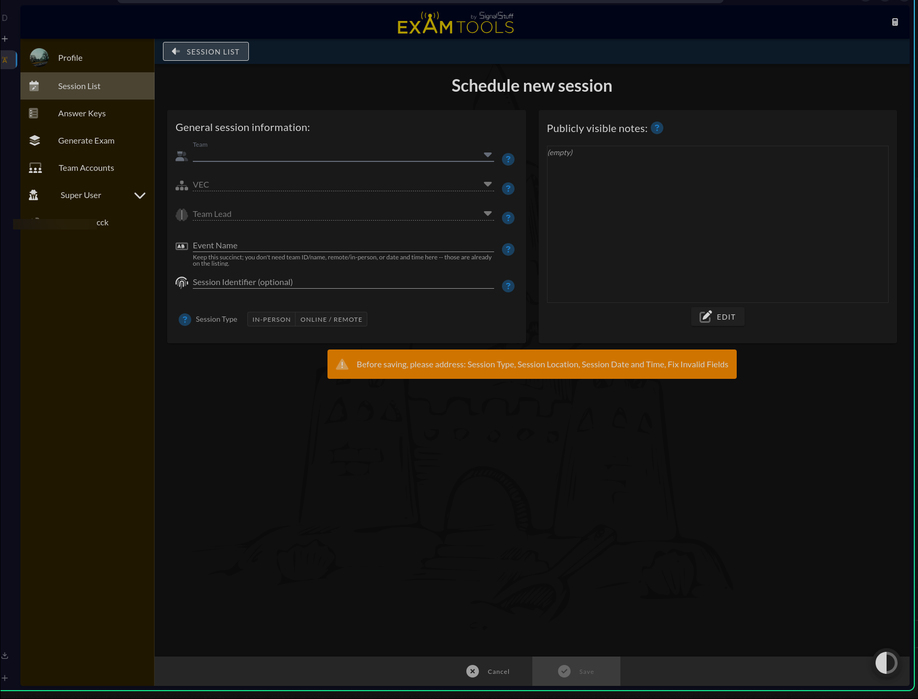Click the Schedule new session heading
Image resolution: width=918 pixels, height=699 pixels.
tap(532, 85)
